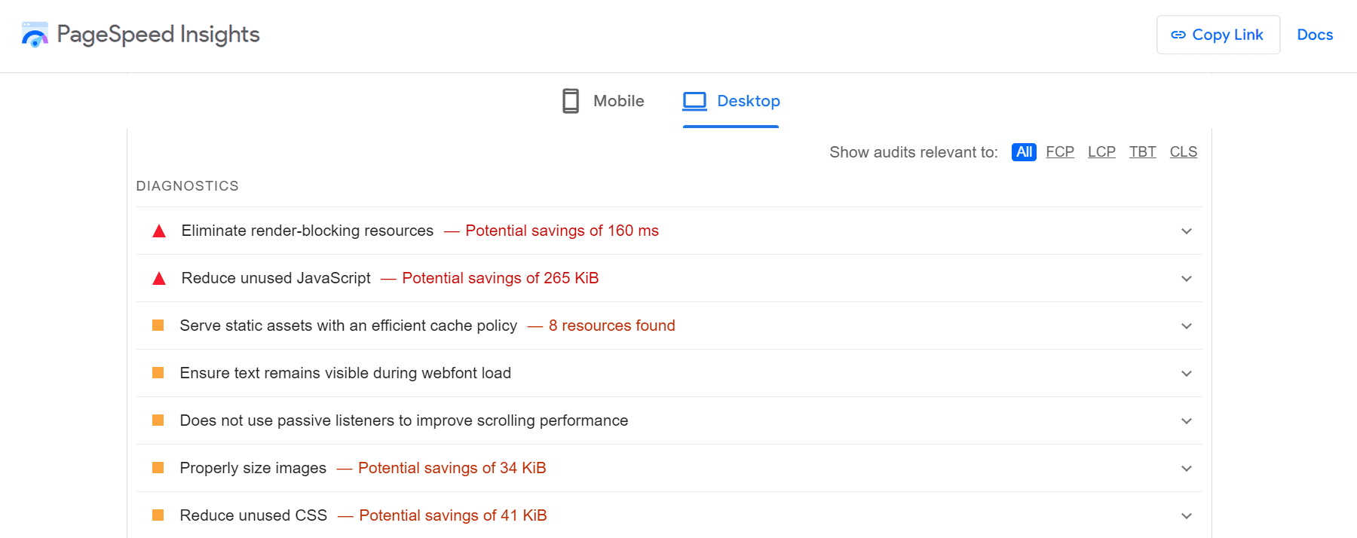Expand Reduce unused CSS chevron
This screenshot has height=538, width=1357.
point(1187,516)
